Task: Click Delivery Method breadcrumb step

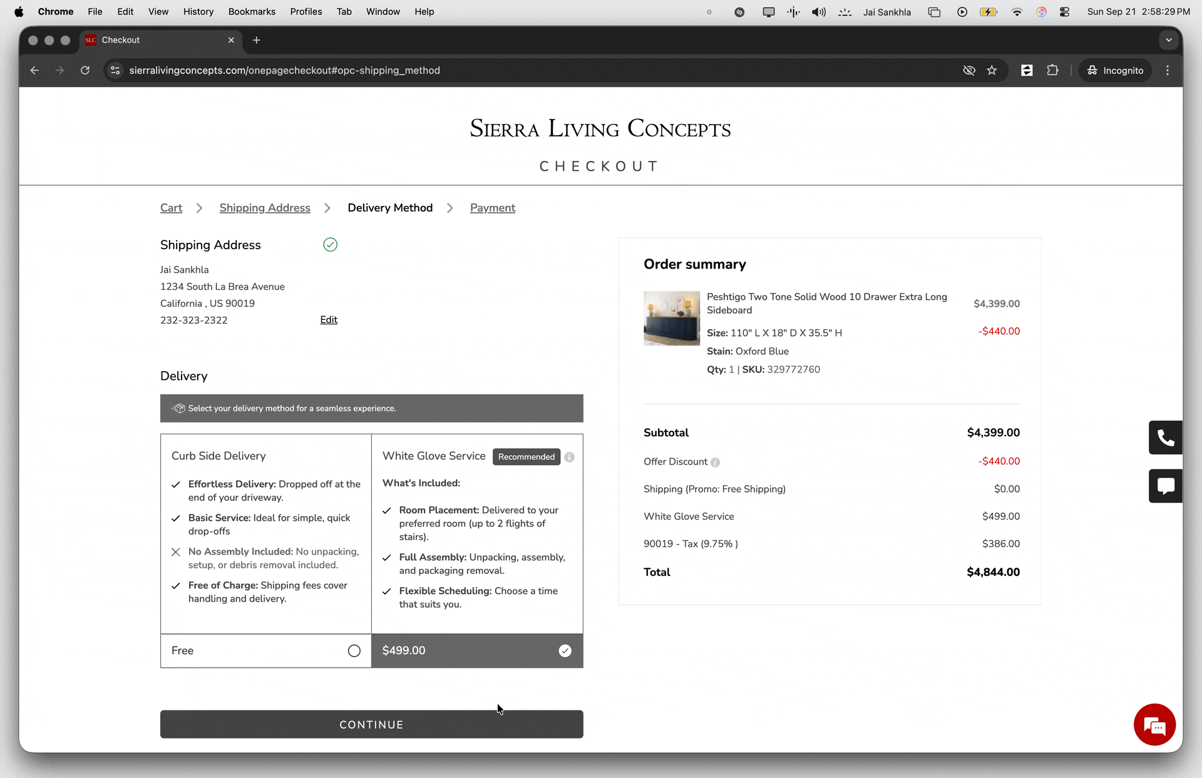Action: point(390,208)
